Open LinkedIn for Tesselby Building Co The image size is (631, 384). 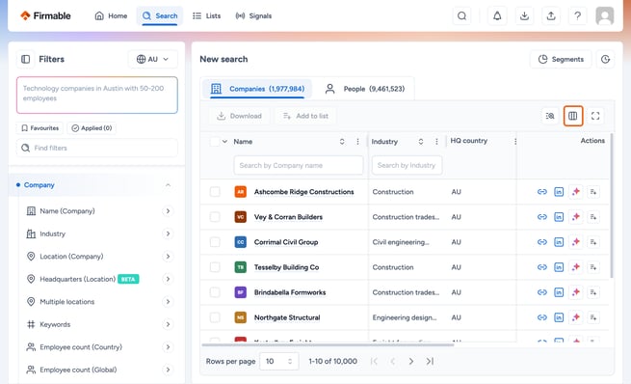[559, 267]
